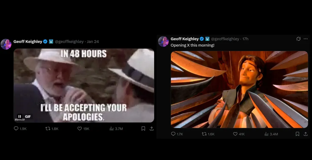The width and height of the screenshot is (312, 160).
Task: Open the three-dot more options menu
Action: click(x=306, y=39)
